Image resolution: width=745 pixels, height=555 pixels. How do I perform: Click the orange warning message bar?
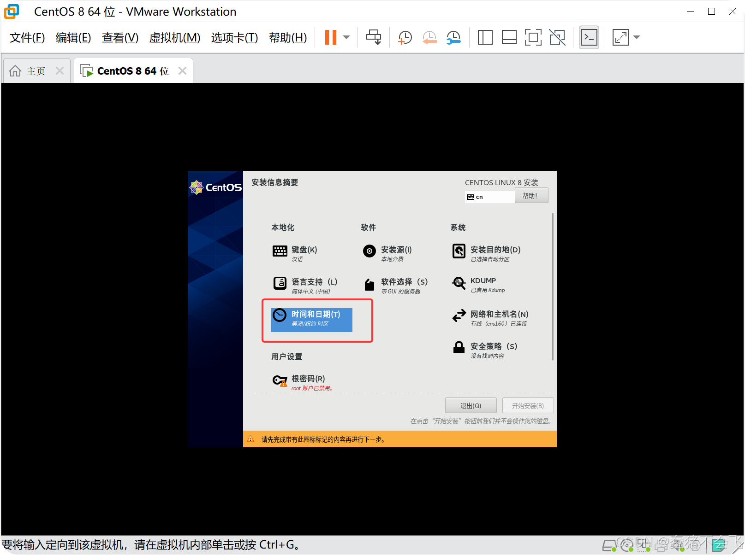pyautogui.click(x=399, y=439)
